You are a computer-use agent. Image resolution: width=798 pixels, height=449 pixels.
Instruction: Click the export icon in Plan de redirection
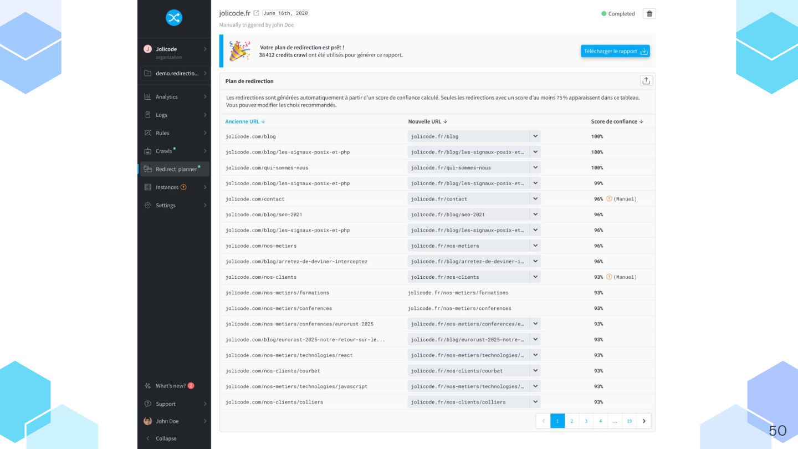pos(646,81)
